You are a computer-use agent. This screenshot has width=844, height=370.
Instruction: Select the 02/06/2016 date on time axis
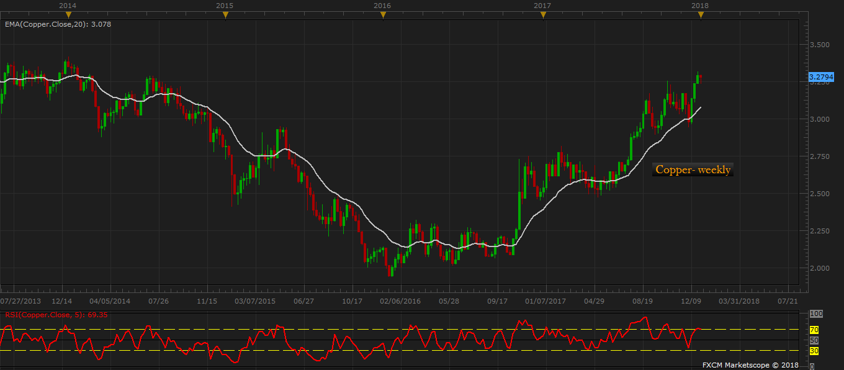pos(400,301)
